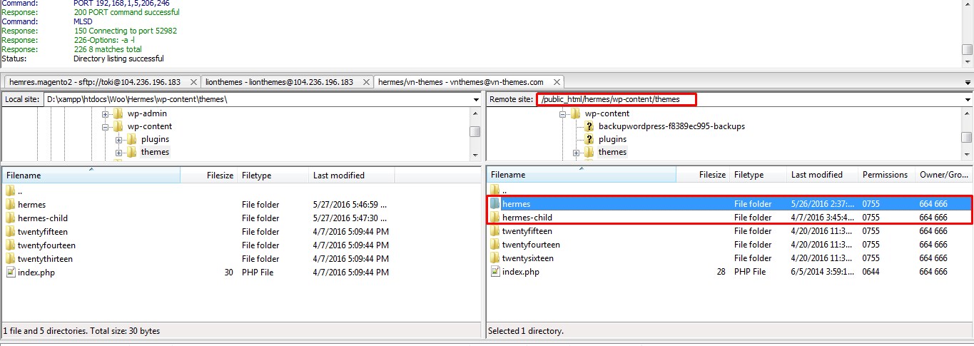Select themes in local tree

pos(155,153)
